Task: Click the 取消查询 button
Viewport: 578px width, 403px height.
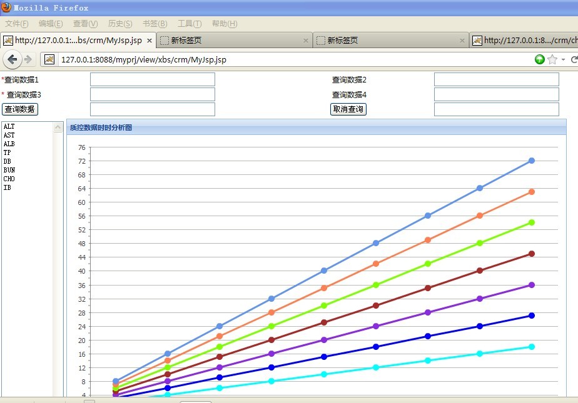Action: point(348,109)
